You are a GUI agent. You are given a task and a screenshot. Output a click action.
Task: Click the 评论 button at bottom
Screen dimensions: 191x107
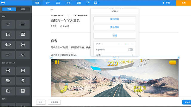[41, 102]
